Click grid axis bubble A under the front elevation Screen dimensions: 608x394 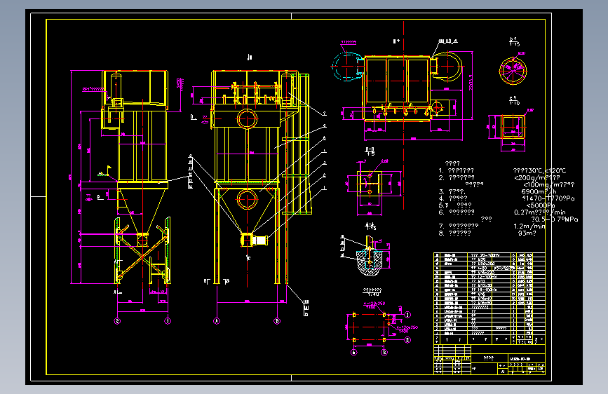(x=217, y=320)
